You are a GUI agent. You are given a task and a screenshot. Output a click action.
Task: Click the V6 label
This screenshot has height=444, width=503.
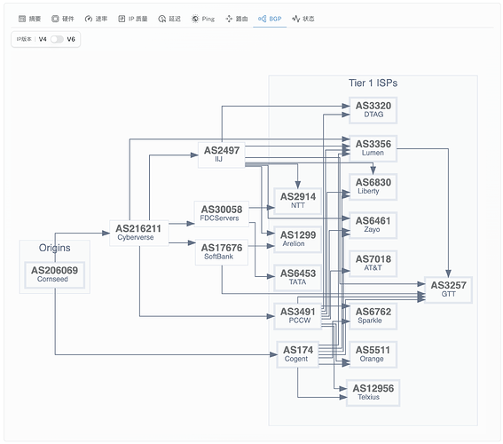click(71, 39)
